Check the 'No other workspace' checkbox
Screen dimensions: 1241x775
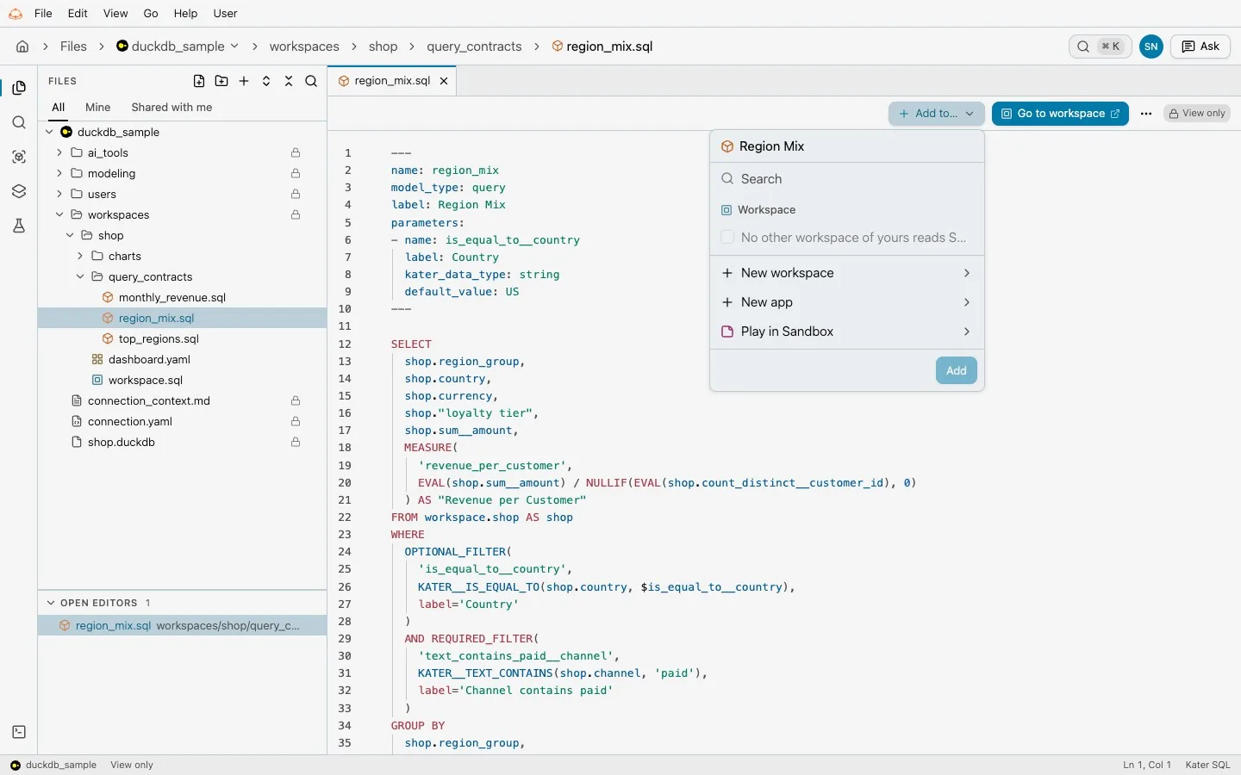point(727,237)
